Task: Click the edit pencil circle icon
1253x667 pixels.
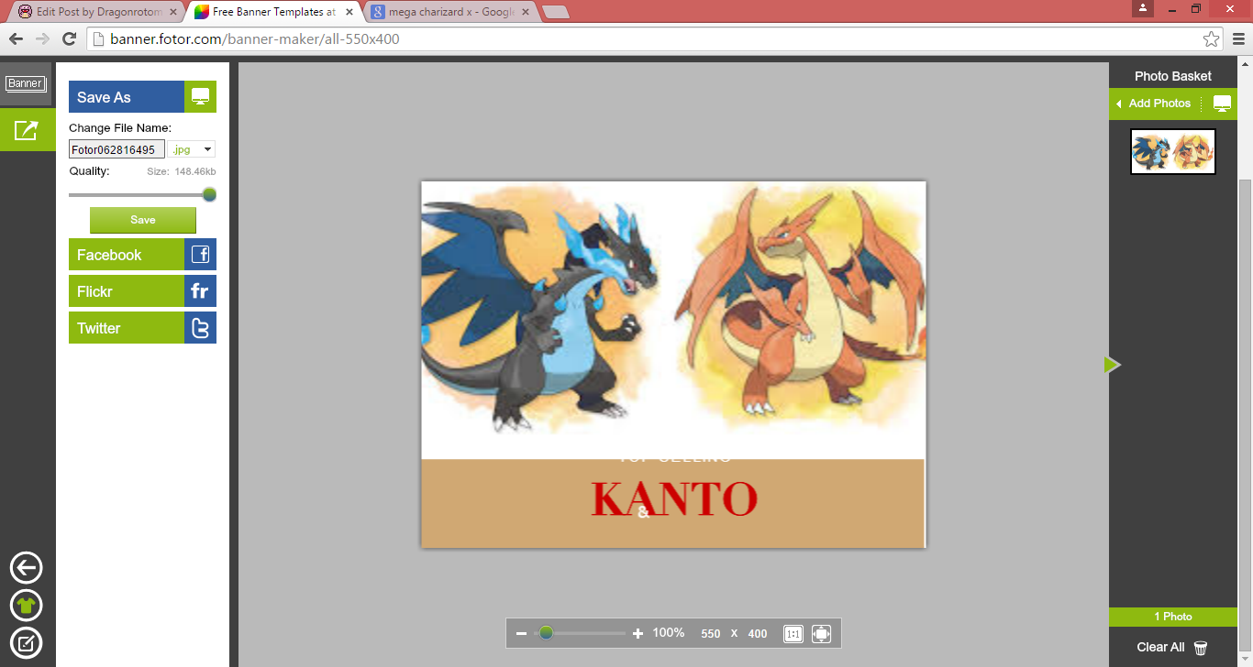Action: click(26, 642)
